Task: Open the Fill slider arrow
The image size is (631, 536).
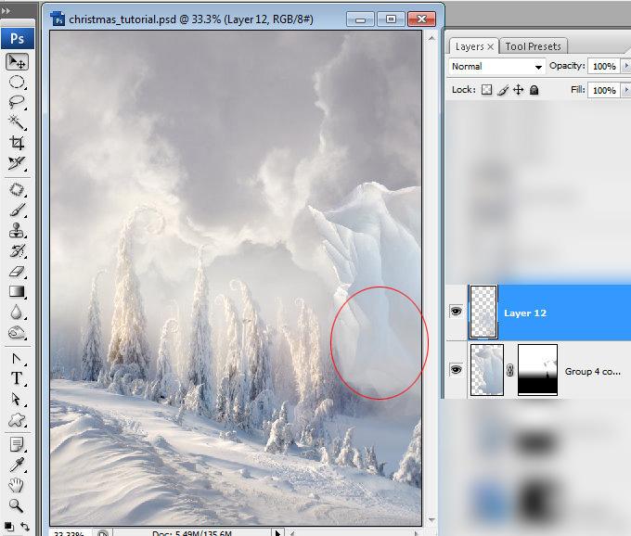Action: click(x=625, y=90)
